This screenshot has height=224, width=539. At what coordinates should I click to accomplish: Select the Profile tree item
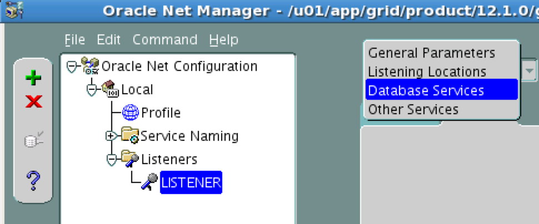coord(161,113)
